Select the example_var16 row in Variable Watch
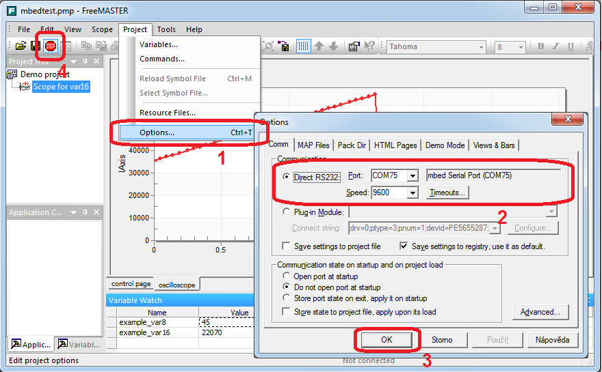Viewport: 602px width, 372px height. (x=144, y=332)
